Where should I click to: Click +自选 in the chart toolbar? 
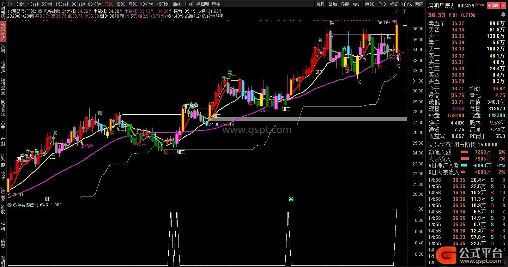click(x=407, y=4)
